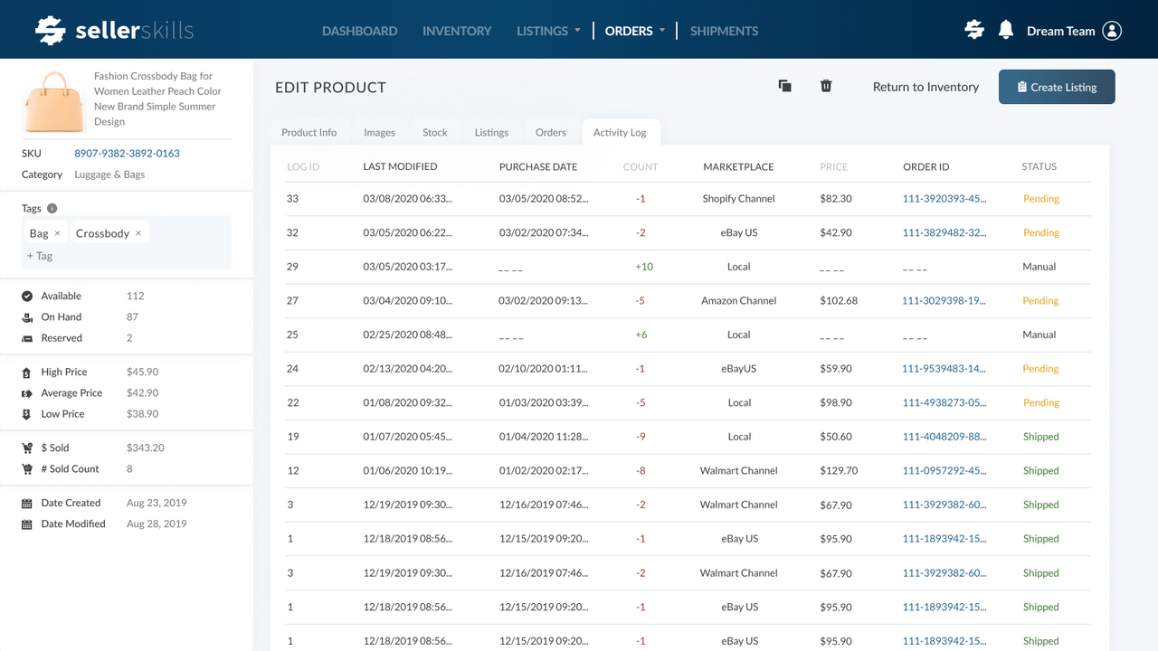Click the SellerSkills icon beside bell
This screenshot has width=1158, height=651.
[974, 30]
